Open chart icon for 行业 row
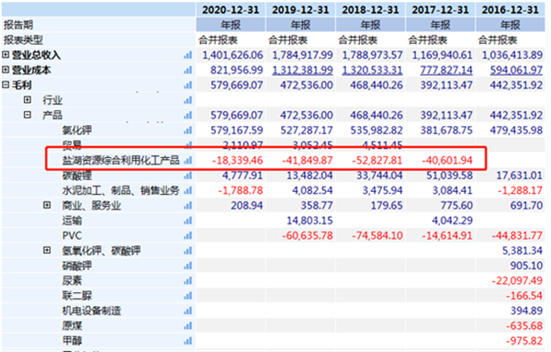Image resolution: width=551 pixels, height=352 pixels. coord(188,100)
